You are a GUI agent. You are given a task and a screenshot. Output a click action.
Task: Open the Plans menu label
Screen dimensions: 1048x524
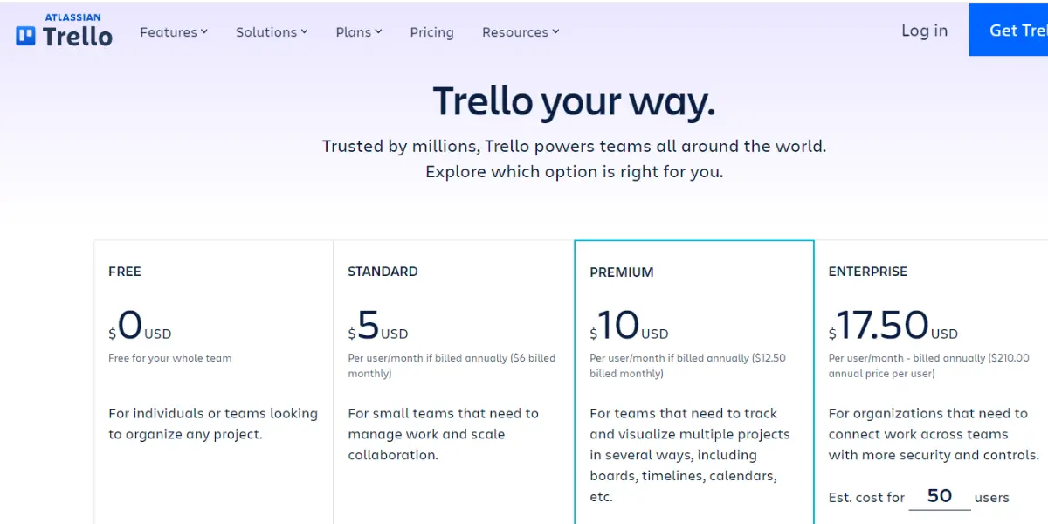coord(354,32)
